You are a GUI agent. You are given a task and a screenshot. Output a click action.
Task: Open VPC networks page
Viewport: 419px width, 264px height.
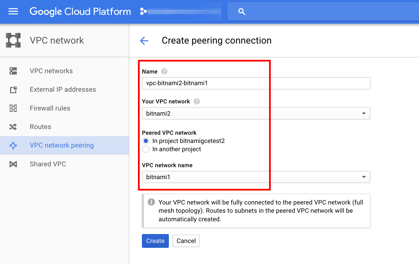point(51,71)
